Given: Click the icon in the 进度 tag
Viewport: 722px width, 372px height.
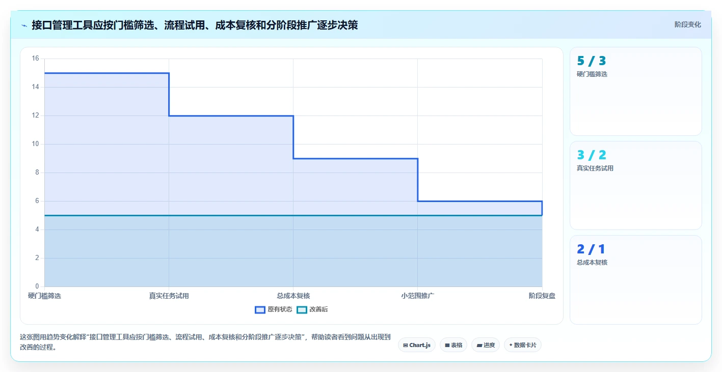Looking at the screenshot, I should click(479, 345).
